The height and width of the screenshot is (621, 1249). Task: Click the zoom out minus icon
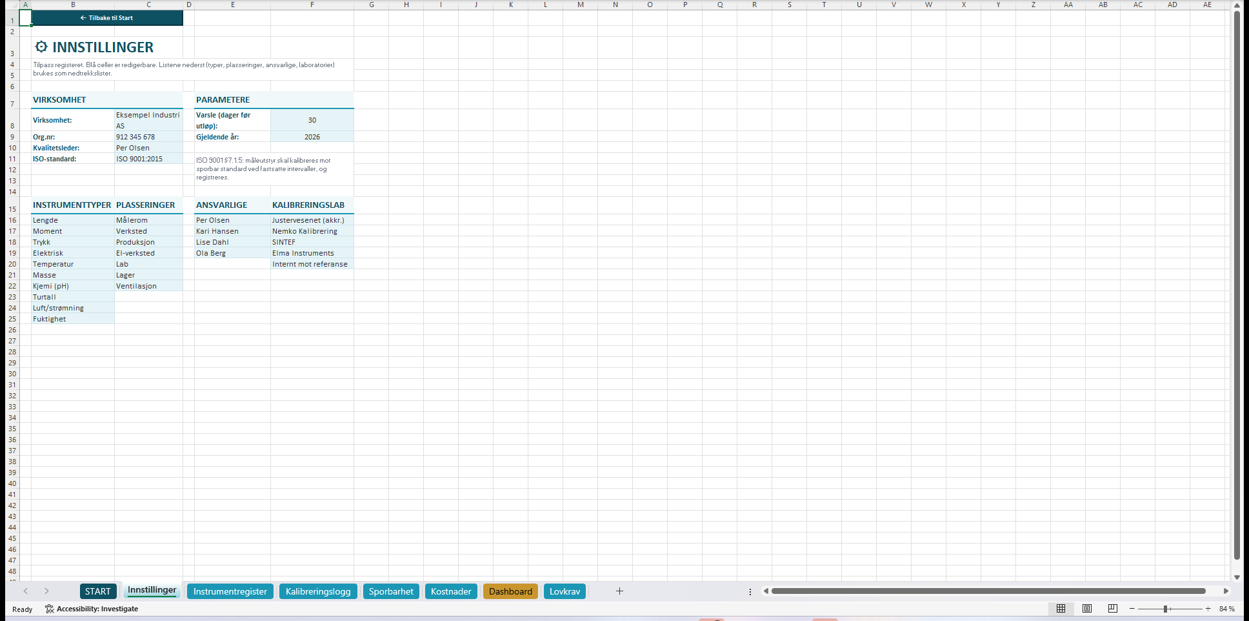click(x=1132, y=609)
